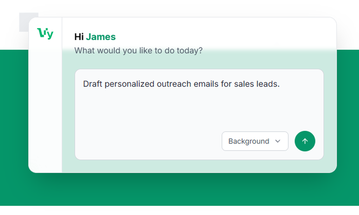Screen dimensions: 359x215
Task: Click the green Wy logo icon
Action: pos(45,34)
